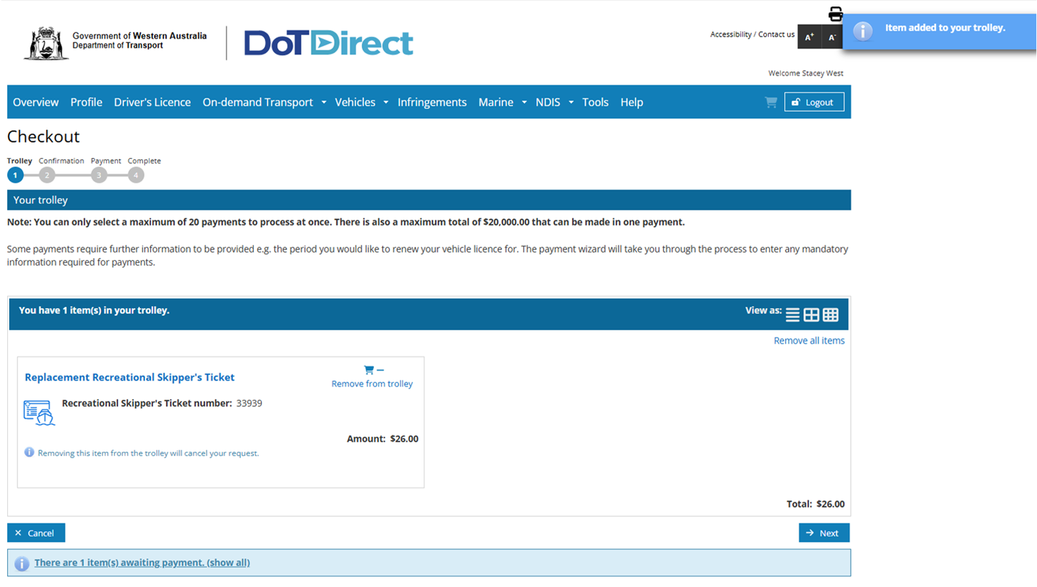Viewport: 1037px width, 587px height.
Task: Switch to list view layout icon
Action: pyautogui.click(x=792, y=315)
